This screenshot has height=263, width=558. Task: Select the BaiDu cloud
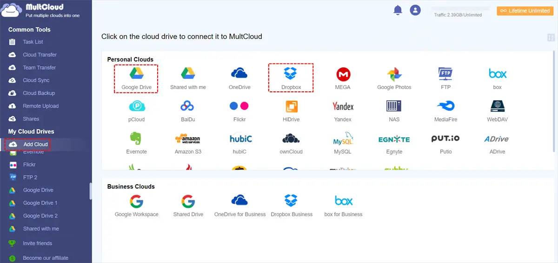click(188, 110)
